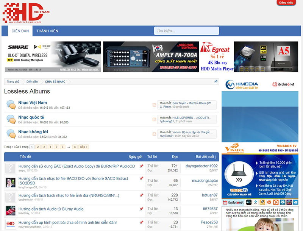Sort threads by Bài viết cuối column
303x231 pixels.
pyautogui.click(x=206, y=156)
